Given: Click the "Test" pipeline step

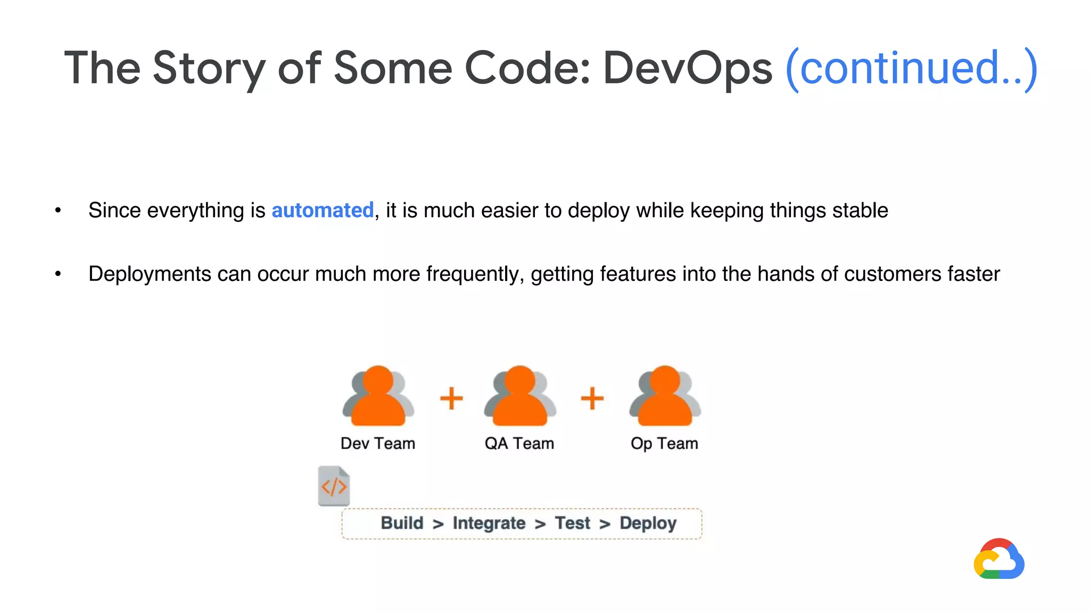Looking at the screenshot, I should coord(573,523).
